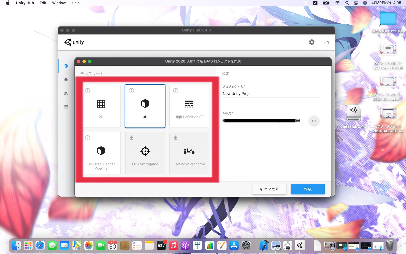Close the new project dialog
The width and height of the screenshot is (406, 254).
coord(78,61)
